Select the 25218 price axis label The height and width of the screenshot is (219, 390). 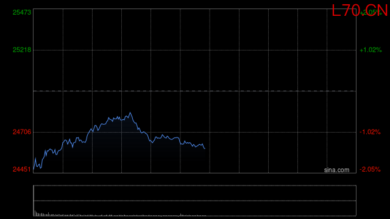click(x=22, y=50)
